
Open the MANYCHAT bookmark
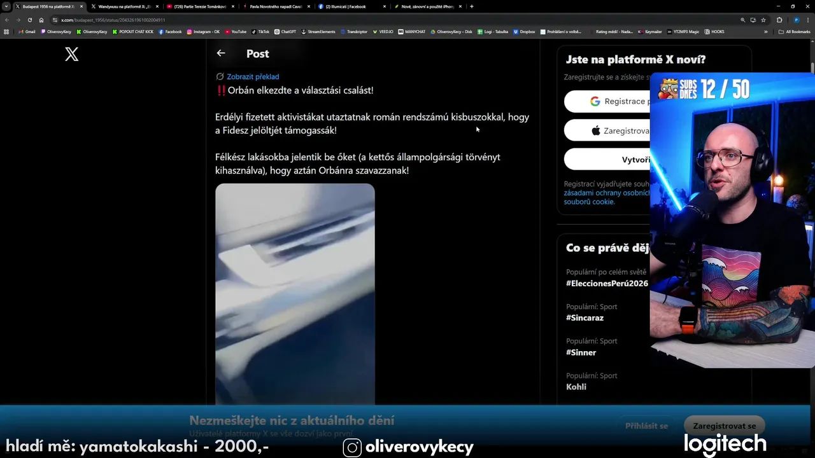[x=411, y=32]
